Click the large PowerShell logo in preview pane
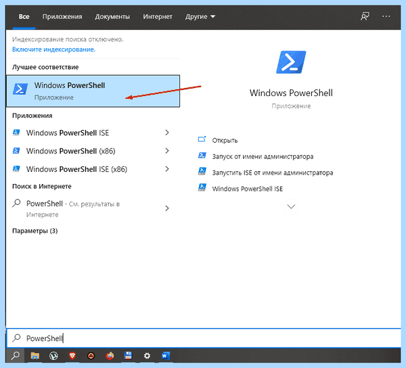The image size is (406, 368). pos(291,62)
